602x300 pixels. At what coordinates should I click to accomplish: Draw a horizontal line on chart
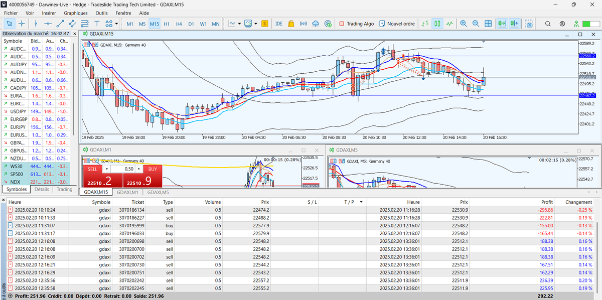point(48,24)
